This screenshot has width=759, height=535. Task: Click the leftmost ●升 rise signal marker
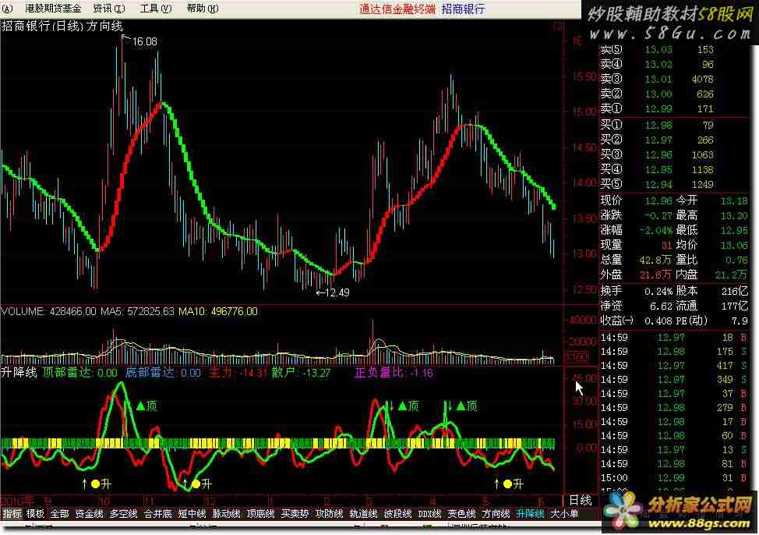coord(101,484)
